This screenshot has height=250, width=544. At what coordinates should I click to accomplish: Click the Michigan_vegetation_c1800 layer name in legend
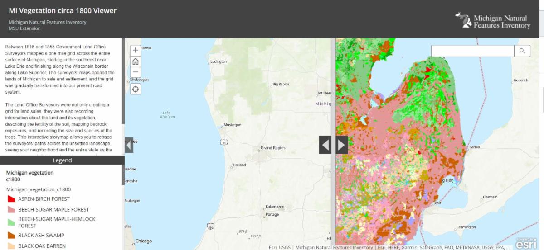(x=39, y=189)
